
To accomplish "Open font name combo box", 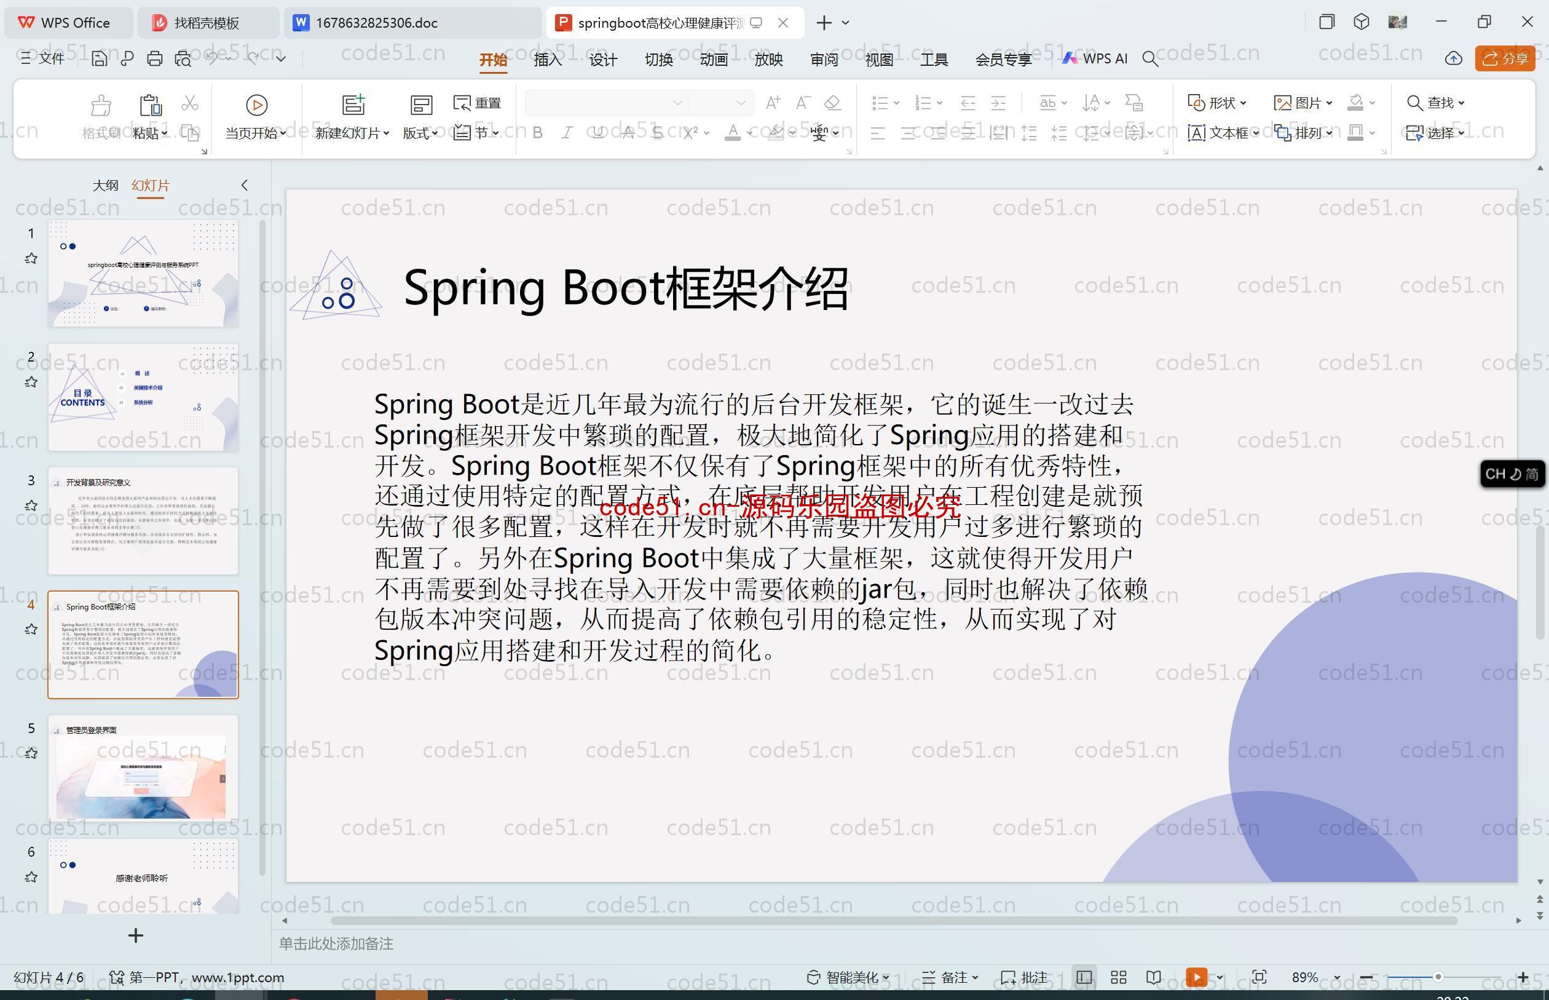I will click(x=605, y=103).
